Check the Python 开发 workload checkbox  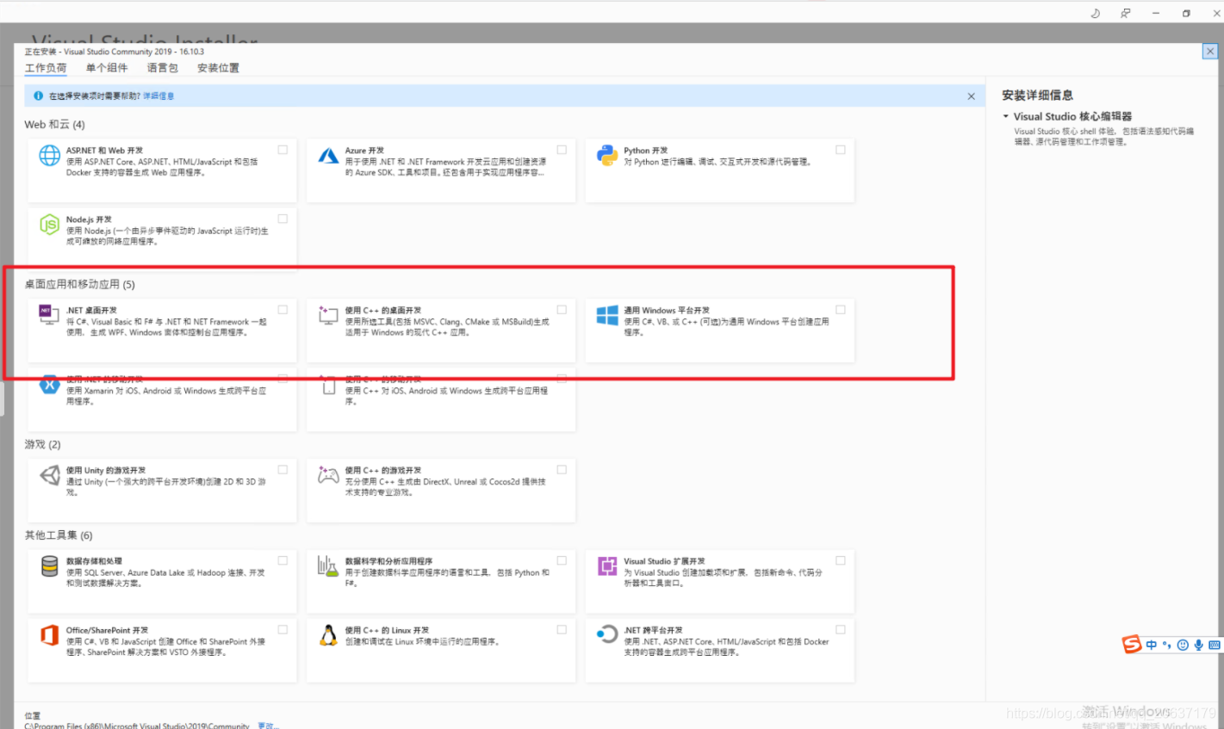point(841,150)
